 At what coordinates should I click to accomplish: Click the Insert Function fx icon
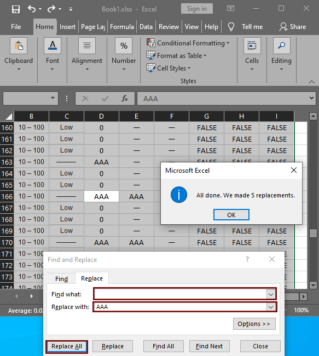tap(125, 98)
